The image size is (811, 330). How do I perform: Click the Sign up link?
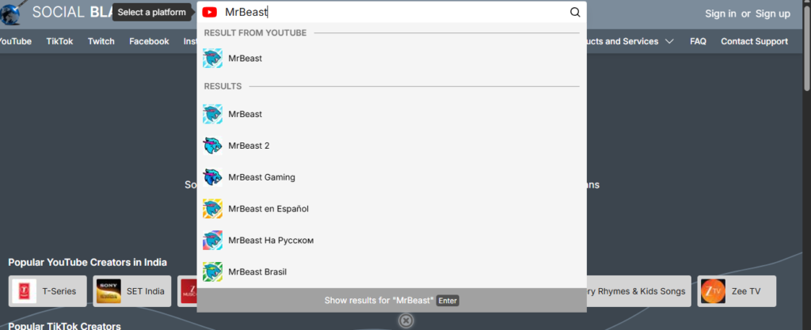tap(772, 13)
